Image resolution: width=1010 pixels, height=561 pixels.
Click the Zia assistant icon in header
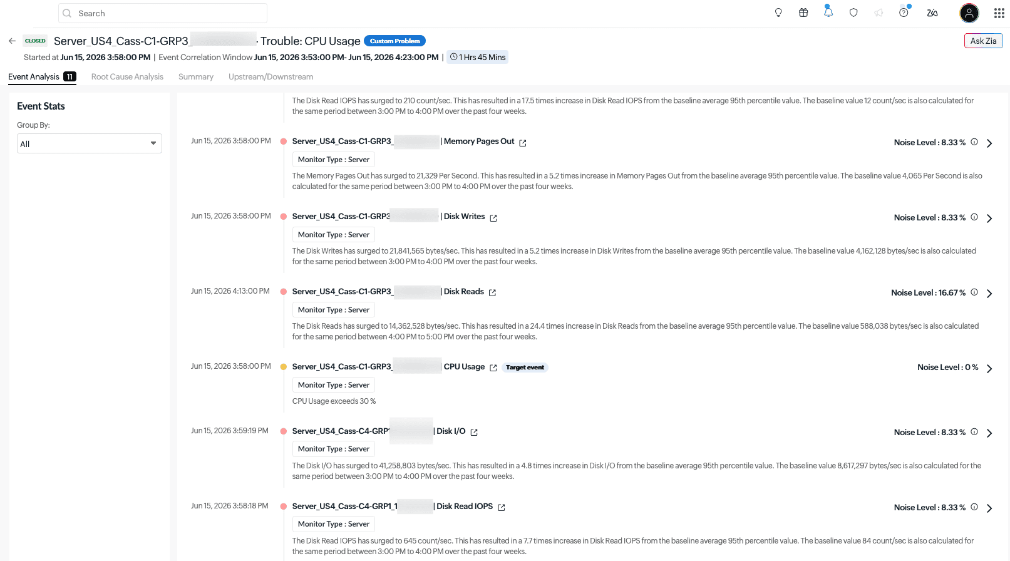(932, 13)
